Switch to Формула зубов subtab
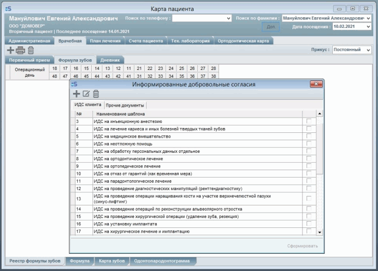Screen dimensions: 378x271 pos(75,60)
